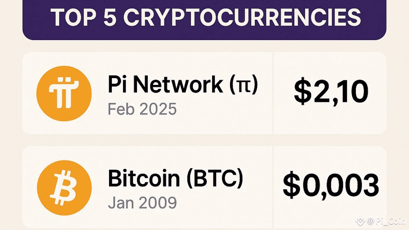Click the TOP 5 CRYPTOCURRENCIES heading
The height and width of the screenshot is (230, 409).
coord(206,18)
